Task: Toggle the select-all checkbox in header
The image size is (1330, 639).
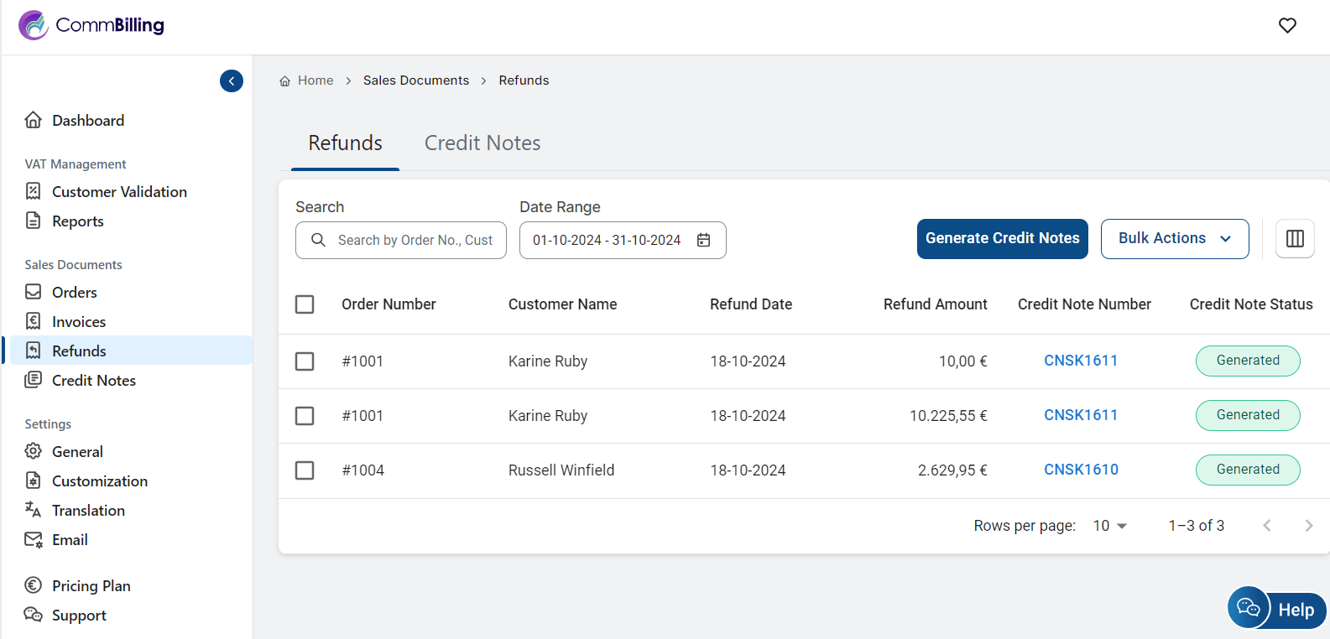Action: click(x=305, y=304)
